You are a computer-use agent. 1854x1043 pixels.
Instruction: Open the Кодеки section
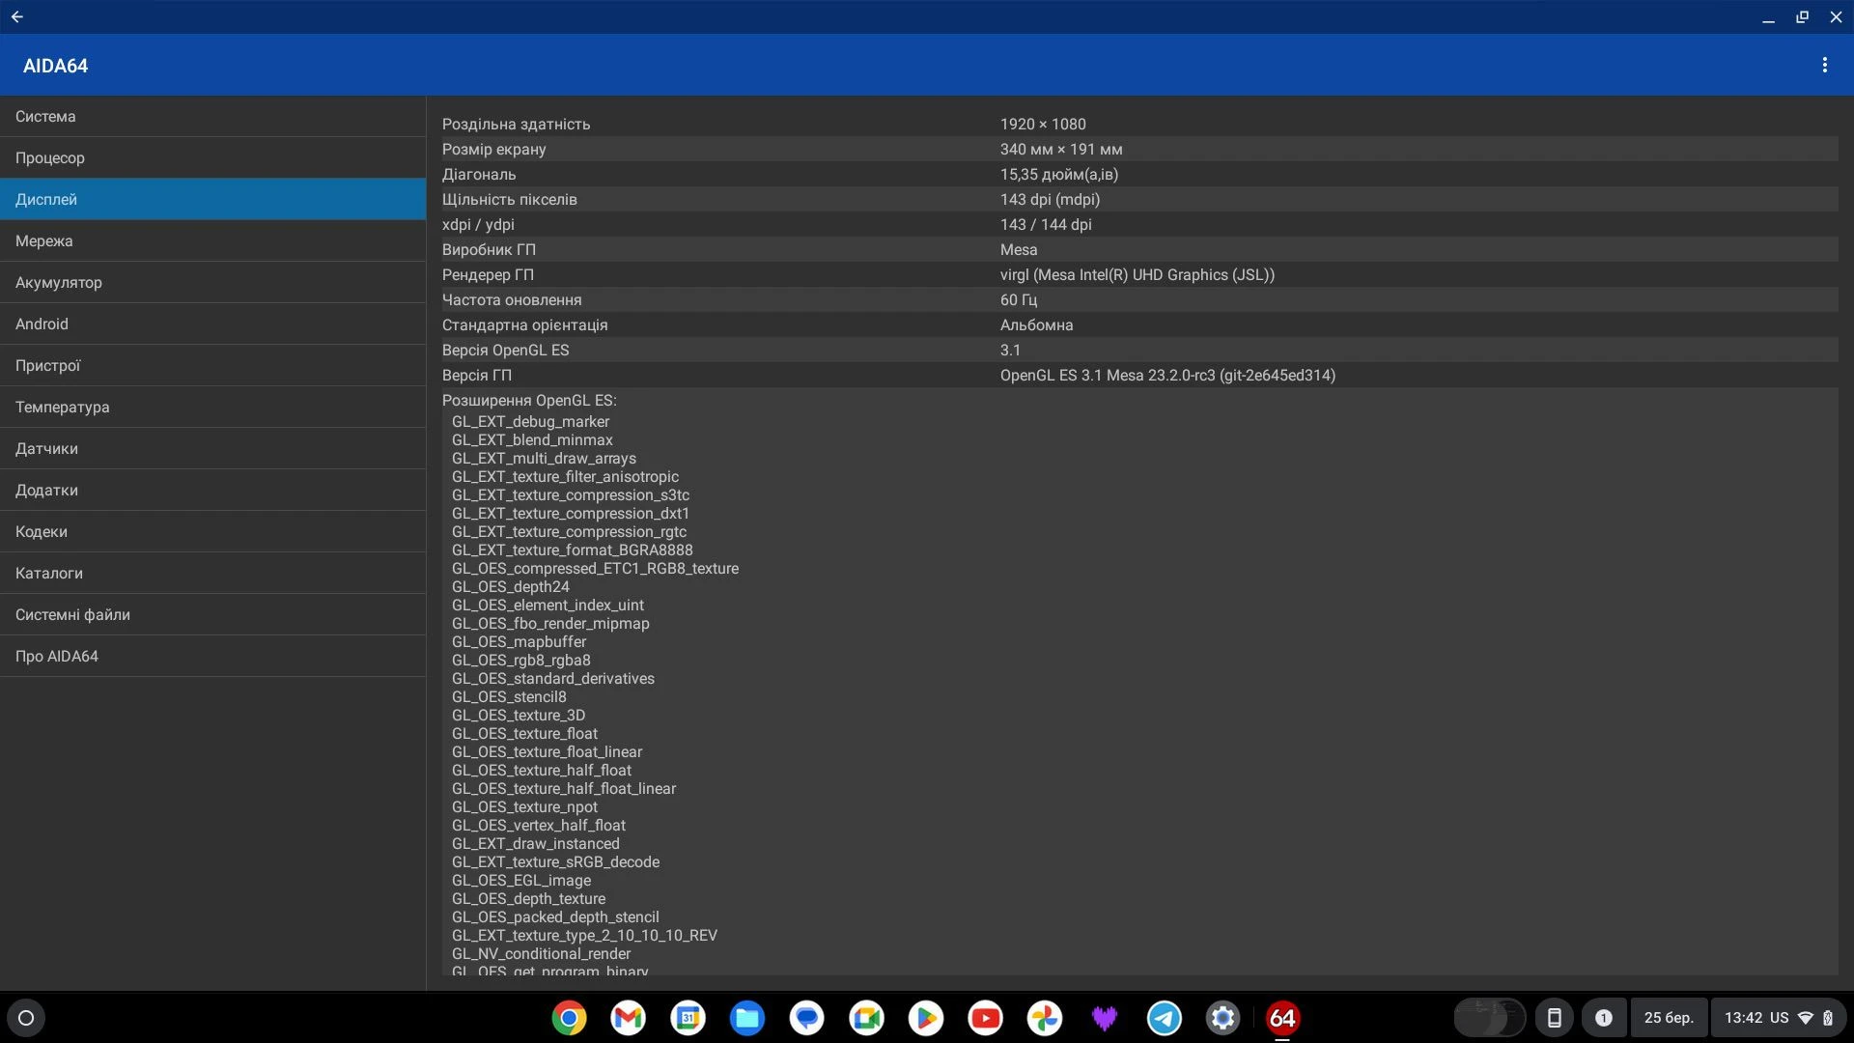[x=212, y=531]
